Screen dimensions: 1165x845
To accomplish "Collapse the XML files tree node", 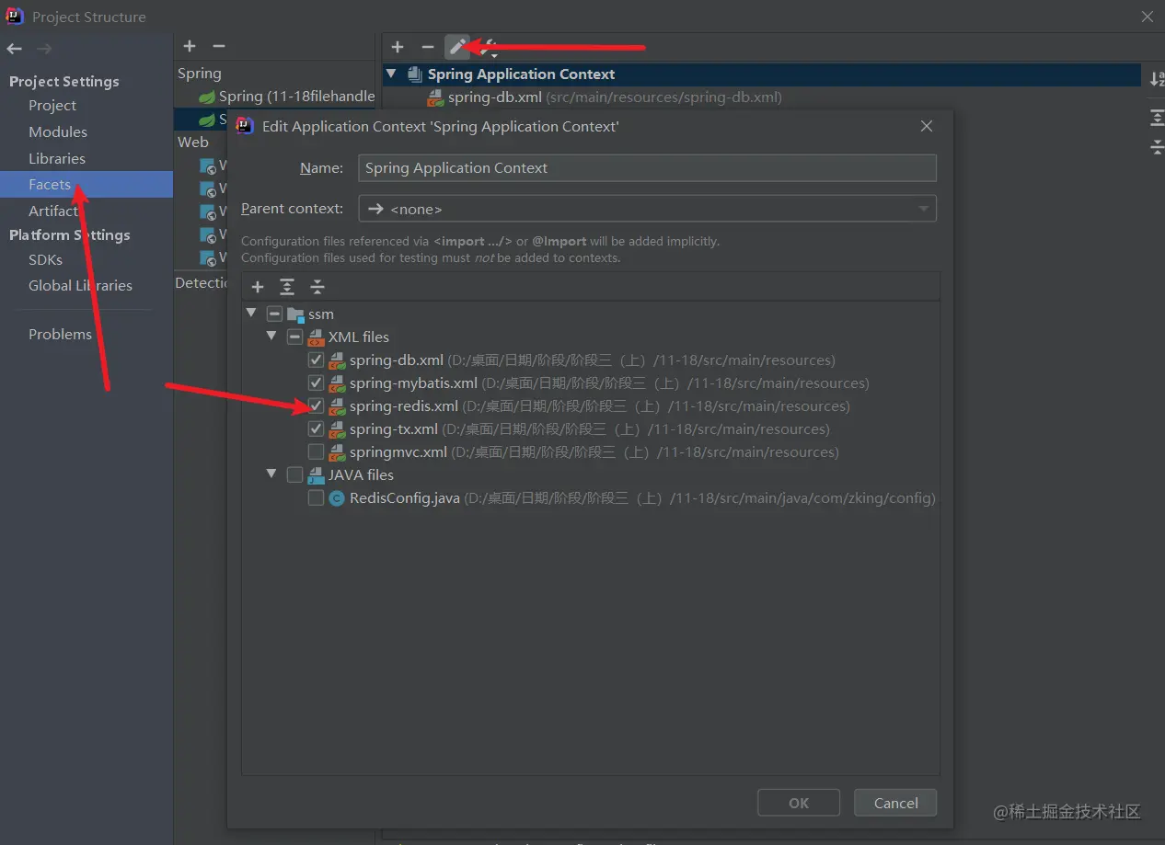I will point(271,337).
